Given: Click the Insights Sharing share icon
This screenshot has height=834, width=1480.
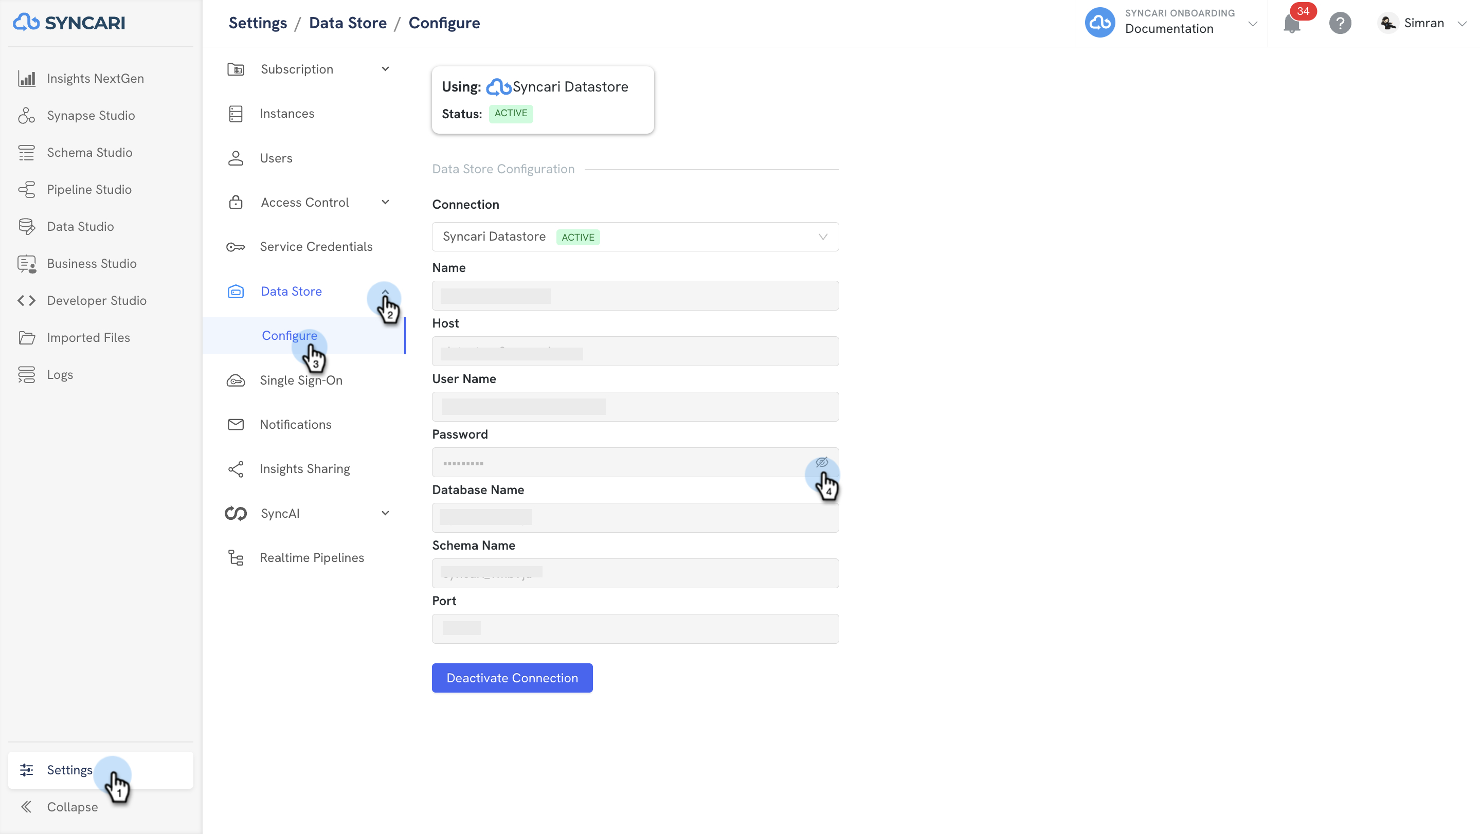Looking at the screenshot, I should [x=236, y=469].
